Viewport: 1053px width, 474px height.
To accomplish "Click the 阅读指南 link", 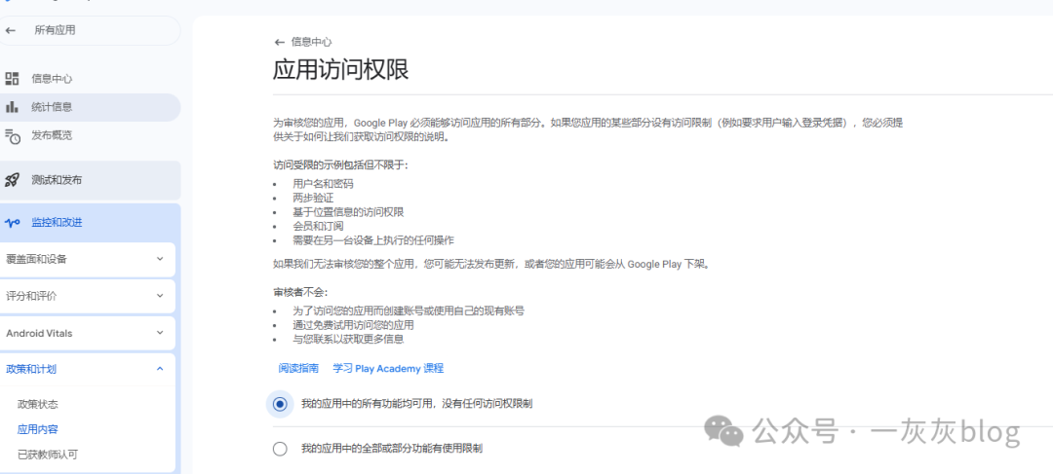I will tap(298, 368).
